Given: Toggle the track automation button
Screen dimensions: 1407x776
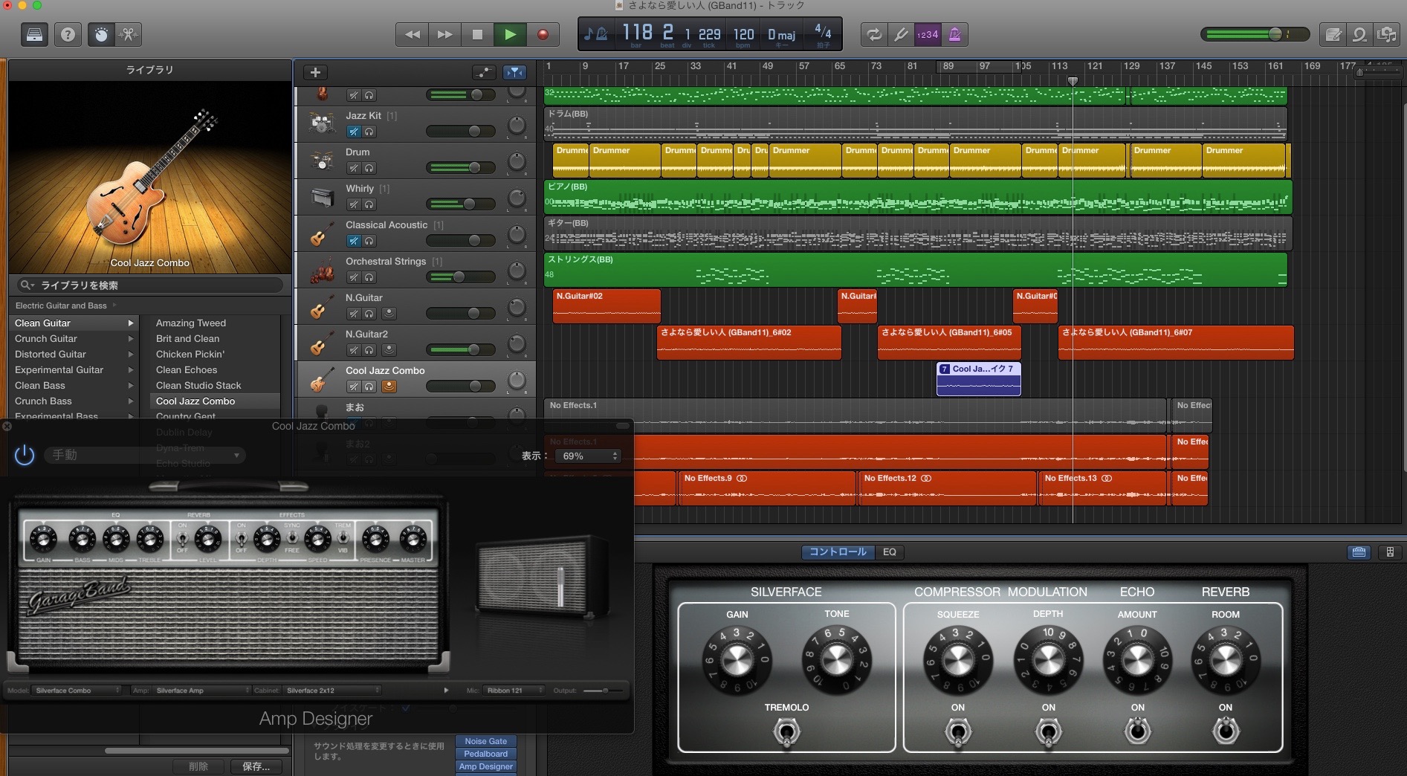Looking at the screenshot, I should (x=484, y=72).
